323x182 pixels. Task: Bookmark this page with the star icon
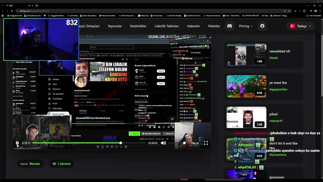click(289, 11)
